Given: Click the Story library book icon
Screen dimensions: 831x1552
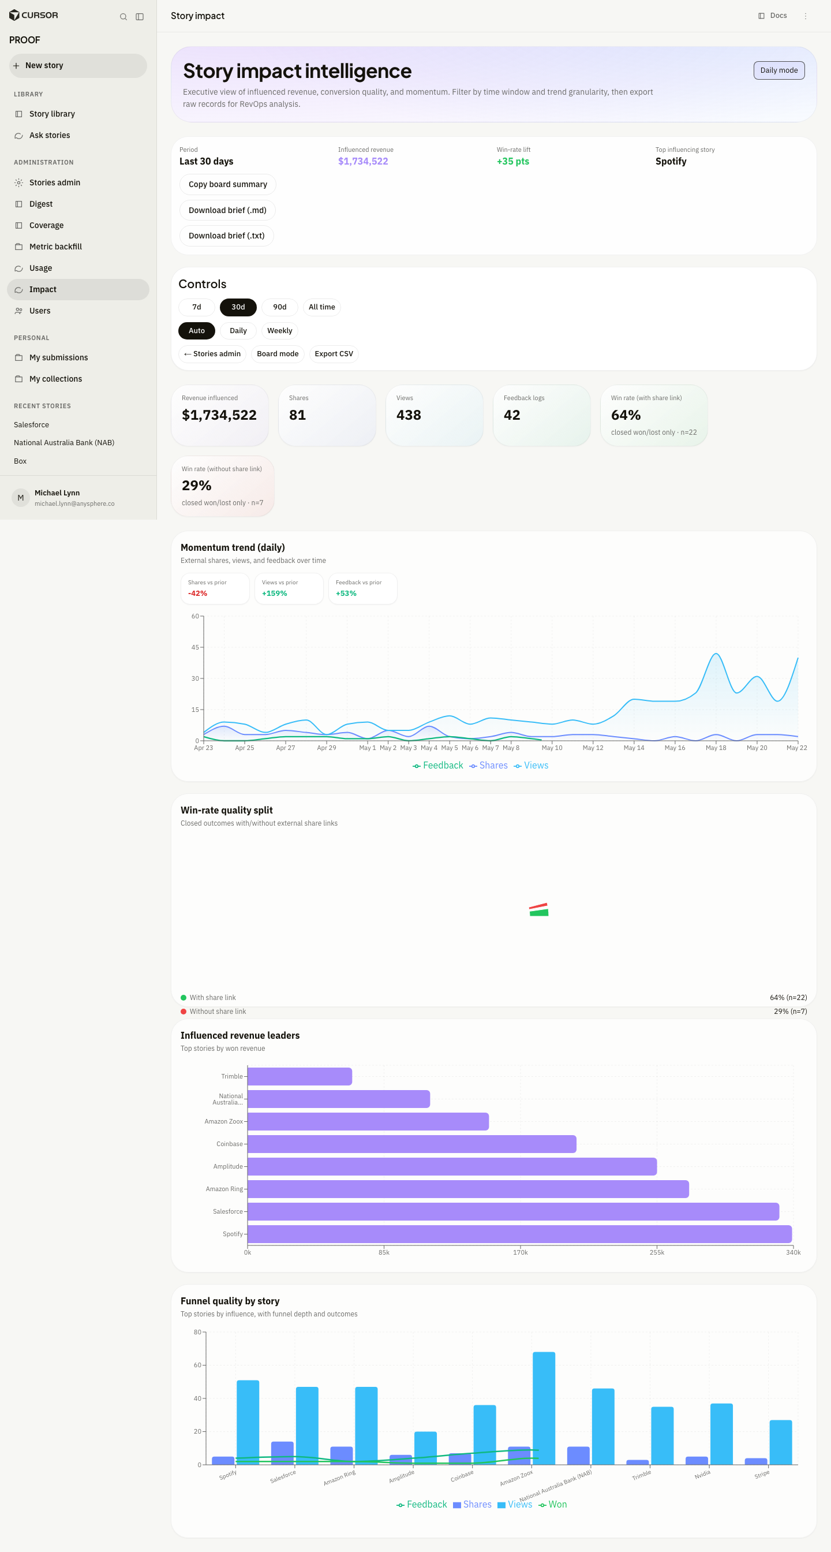Looking at the screenshot, I should [x=18, y=114].
